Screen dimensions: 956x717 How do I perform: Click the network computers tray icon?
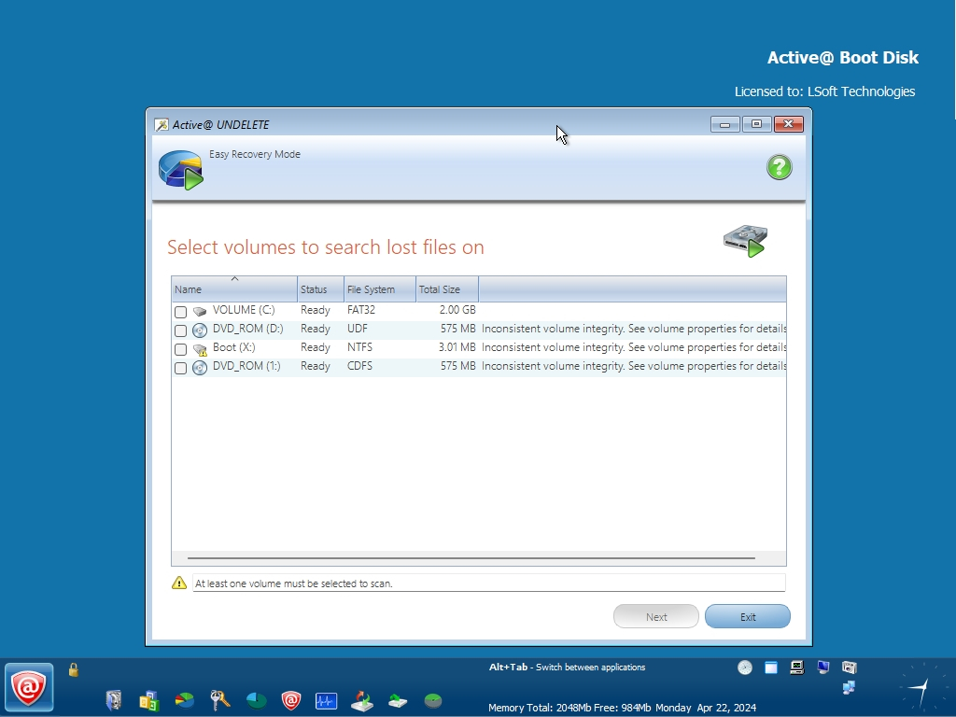(x=849, y=688)
